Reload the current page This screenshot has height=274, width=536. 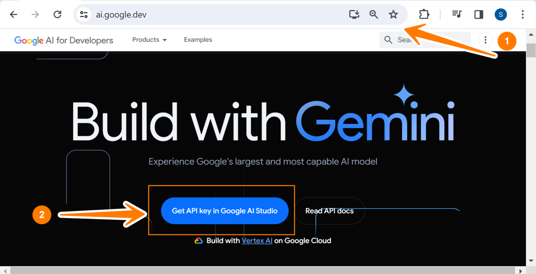(x=57, y=15)
